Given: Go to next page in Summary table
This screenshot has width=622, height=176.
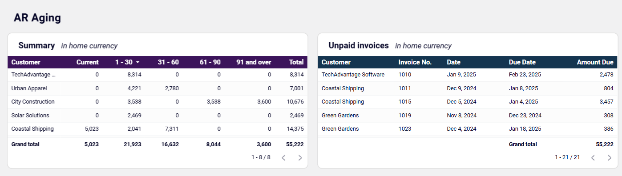Looking at the screenshot, I should (x=300, y=157).
